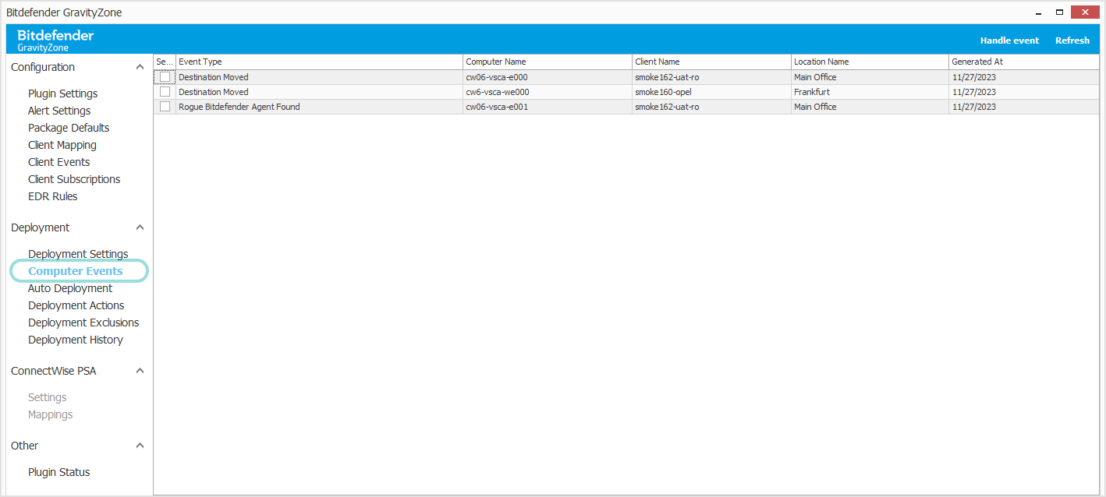Viewport: 1106px width, 497px height.
Task: Click the Refresh button
Action: (x=1072, y=40)
